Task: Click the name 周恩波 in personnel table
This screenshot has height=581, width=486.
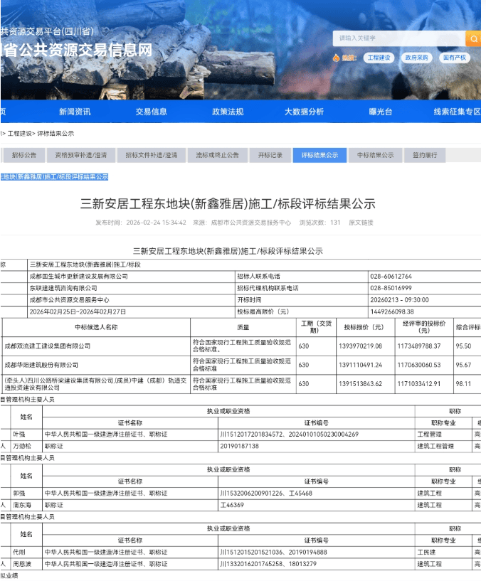Action: click(x=22, y=564)
